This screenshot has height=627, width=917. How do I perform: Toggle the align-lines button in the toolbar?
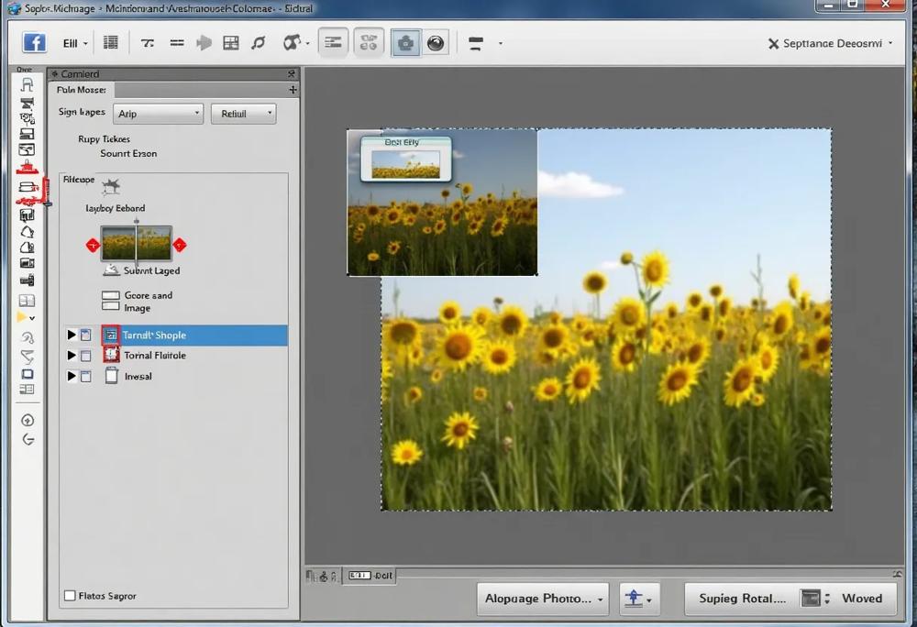click(334, 43)
